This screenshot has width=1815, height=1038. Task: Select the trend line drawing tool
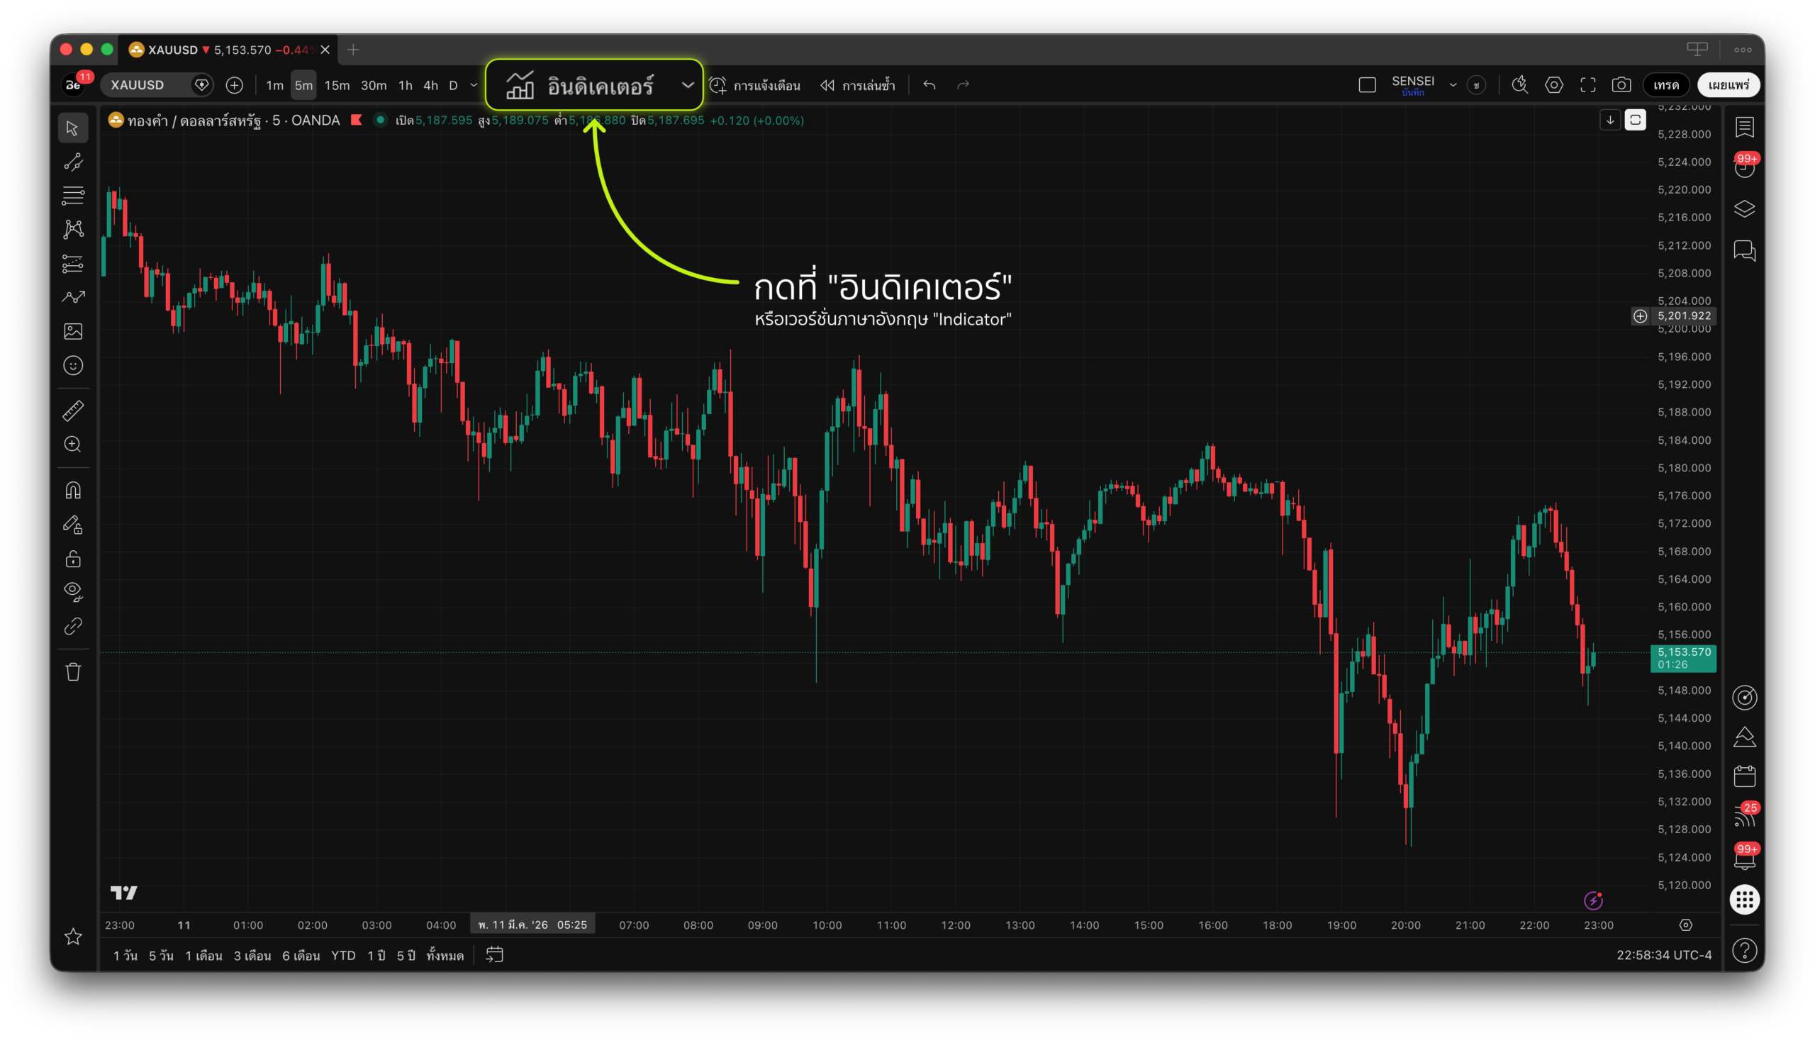(x=73, y=162)
